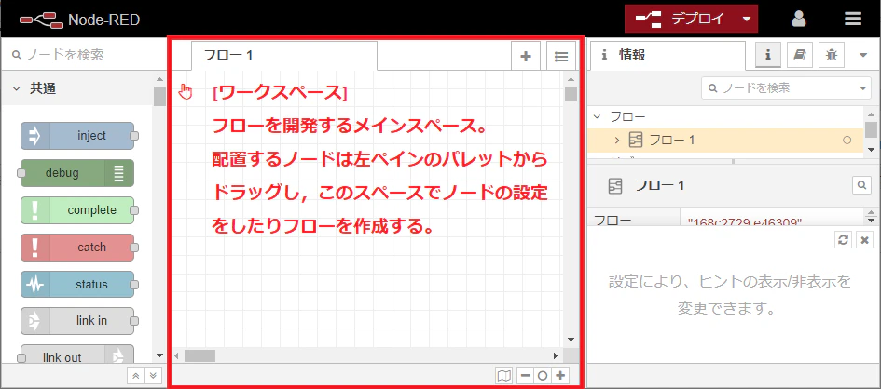Image resolution: width=881 pixels, height=389 pixels.
Task: Collapse all palette categories
Action: [135, 376]
